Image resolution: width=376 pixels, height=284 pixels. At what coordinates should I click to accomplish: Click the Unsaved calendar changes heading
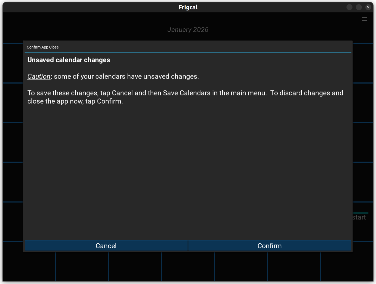69,60
